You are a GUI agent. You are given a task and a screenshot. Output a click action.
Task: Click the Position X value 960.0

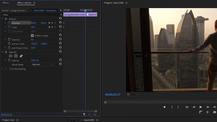pyautogui.click(x=33, y=23)
